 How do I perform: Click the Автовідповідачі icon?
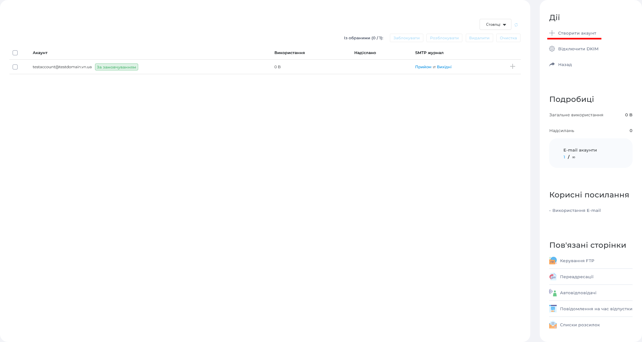click(552, 293)
